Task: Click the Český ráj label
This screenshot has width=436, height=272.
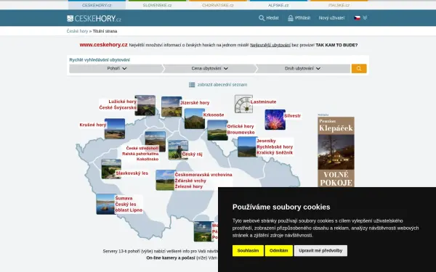Action: click(x=192, y=154)
